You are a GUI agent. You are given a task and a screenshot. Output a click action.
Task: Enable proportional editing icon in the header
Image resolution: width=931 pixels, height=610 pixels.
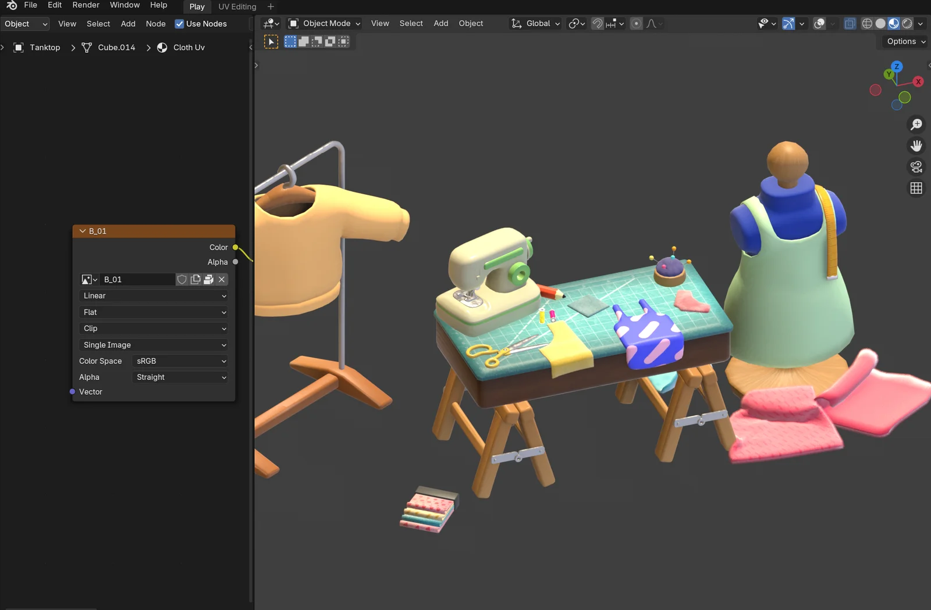(636, 23)
